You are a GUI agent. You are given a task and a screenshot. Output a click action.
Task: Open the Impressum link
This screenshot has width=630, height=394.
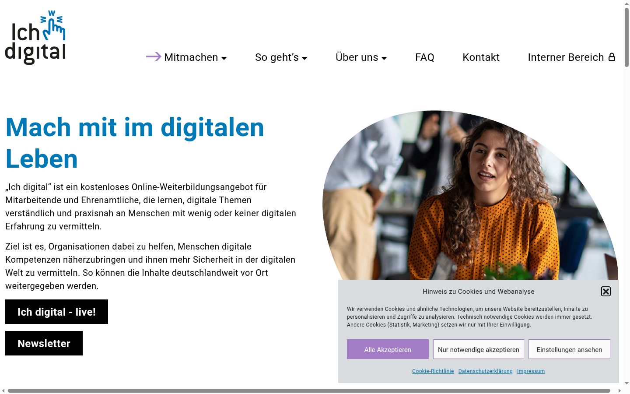click(x=531, y=371)
